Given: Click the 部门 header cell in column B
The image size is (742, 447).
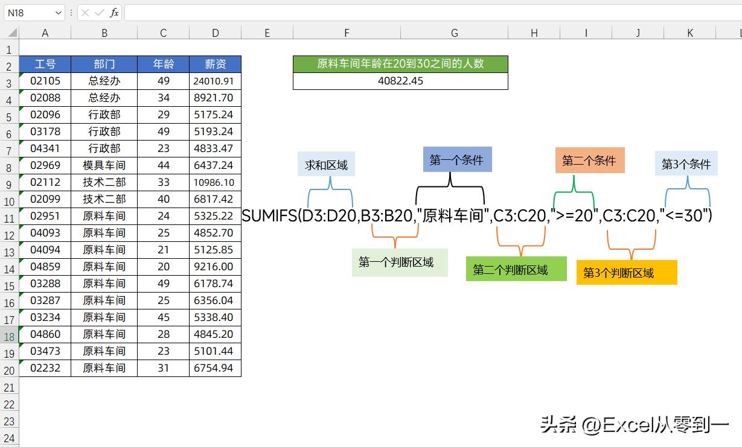Looking at the screenshot, I should [x=104, y=64].
